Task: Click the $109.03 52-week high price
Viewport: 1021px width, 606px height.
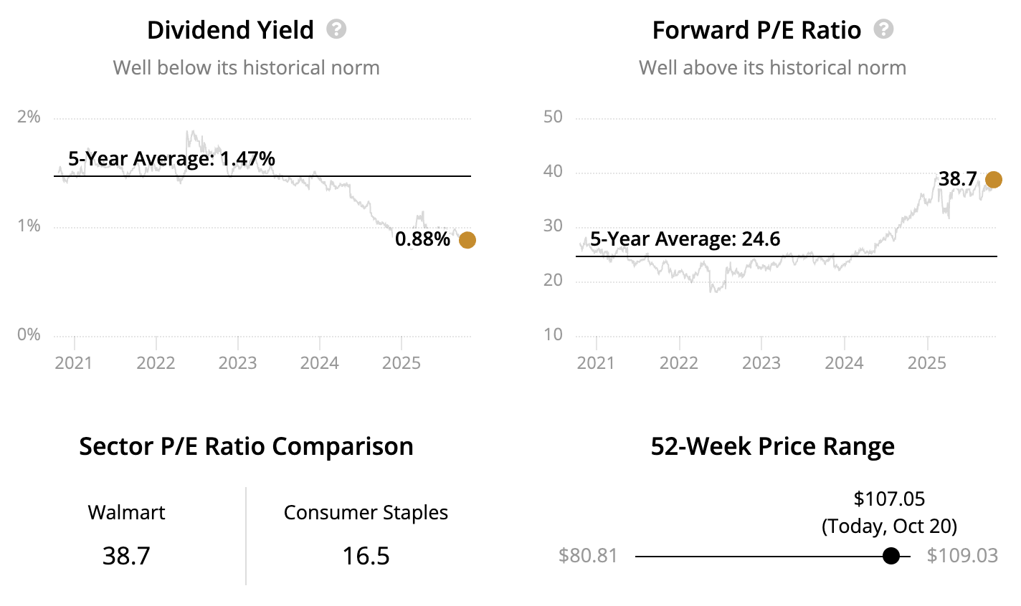Action: [x=962, y=556]
